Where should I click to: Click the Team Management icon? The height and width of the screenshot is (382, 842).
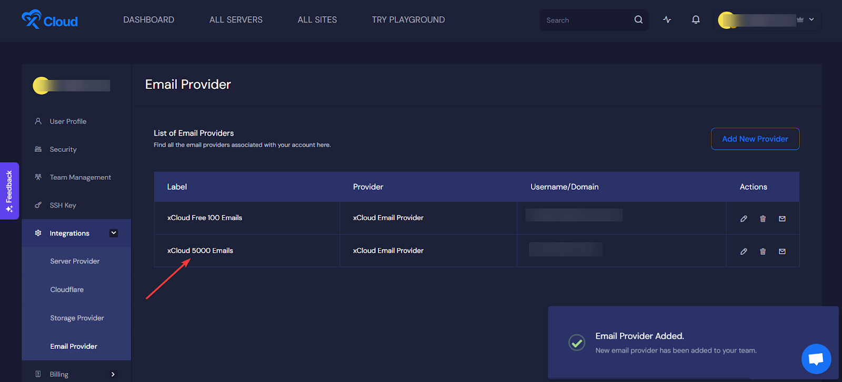tap(38, 177)
